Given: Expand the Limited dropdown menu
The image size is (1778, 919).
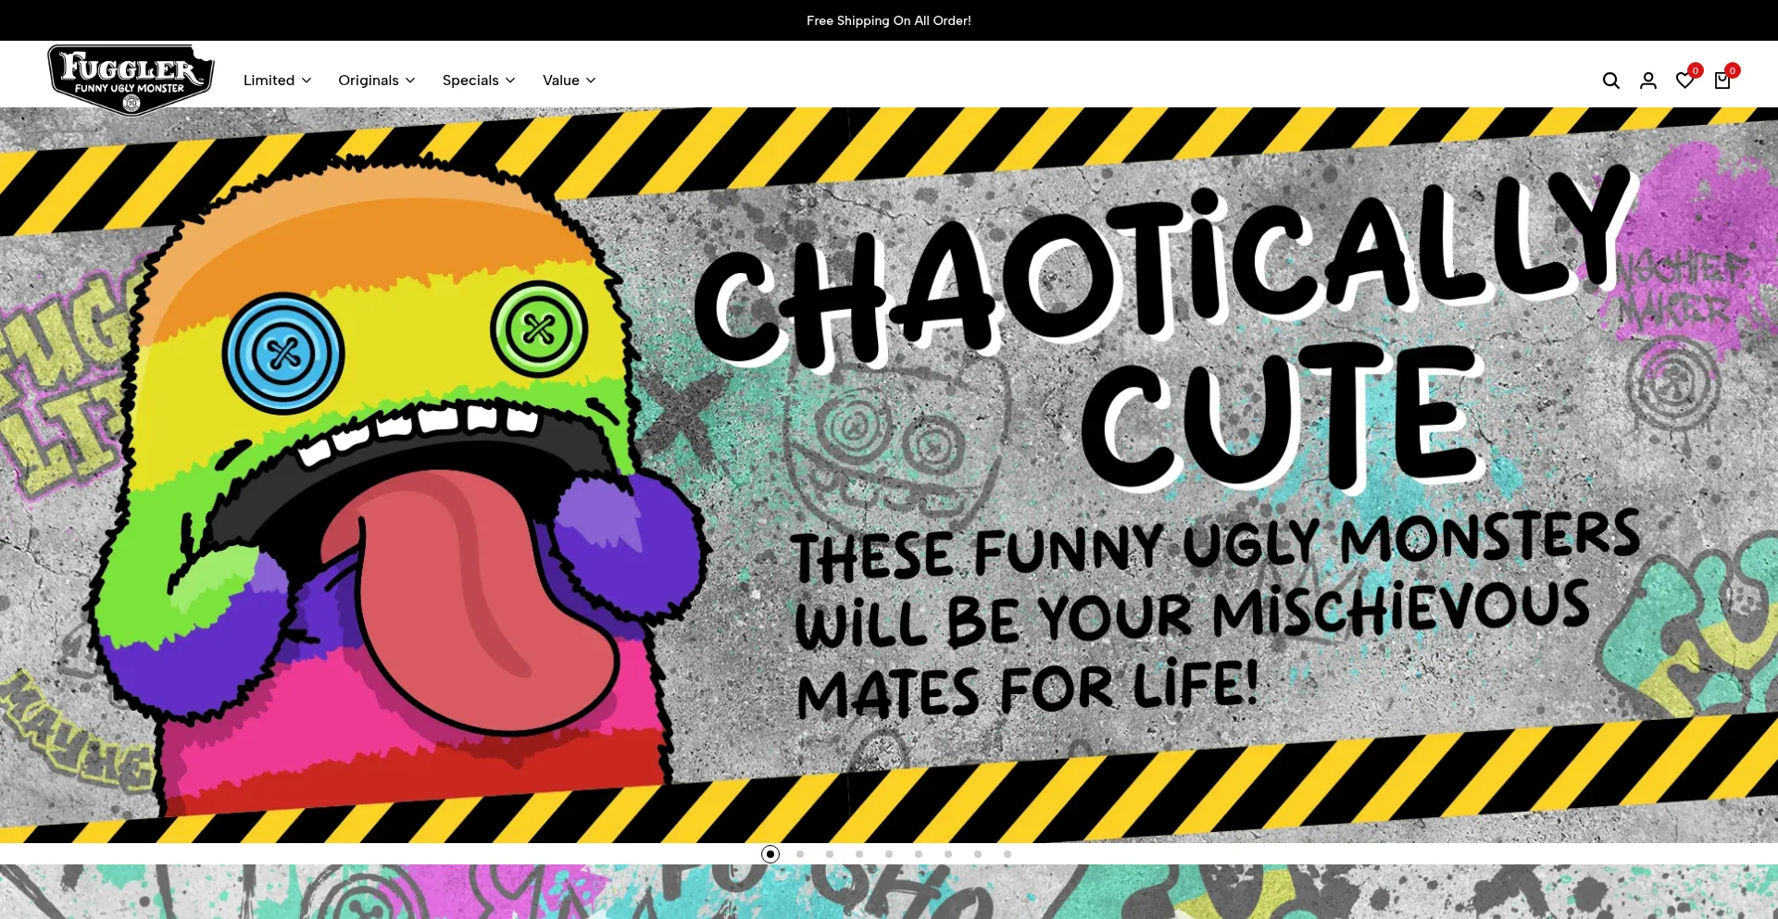Looking at the screenshot, I should click(x=277, y=81).
